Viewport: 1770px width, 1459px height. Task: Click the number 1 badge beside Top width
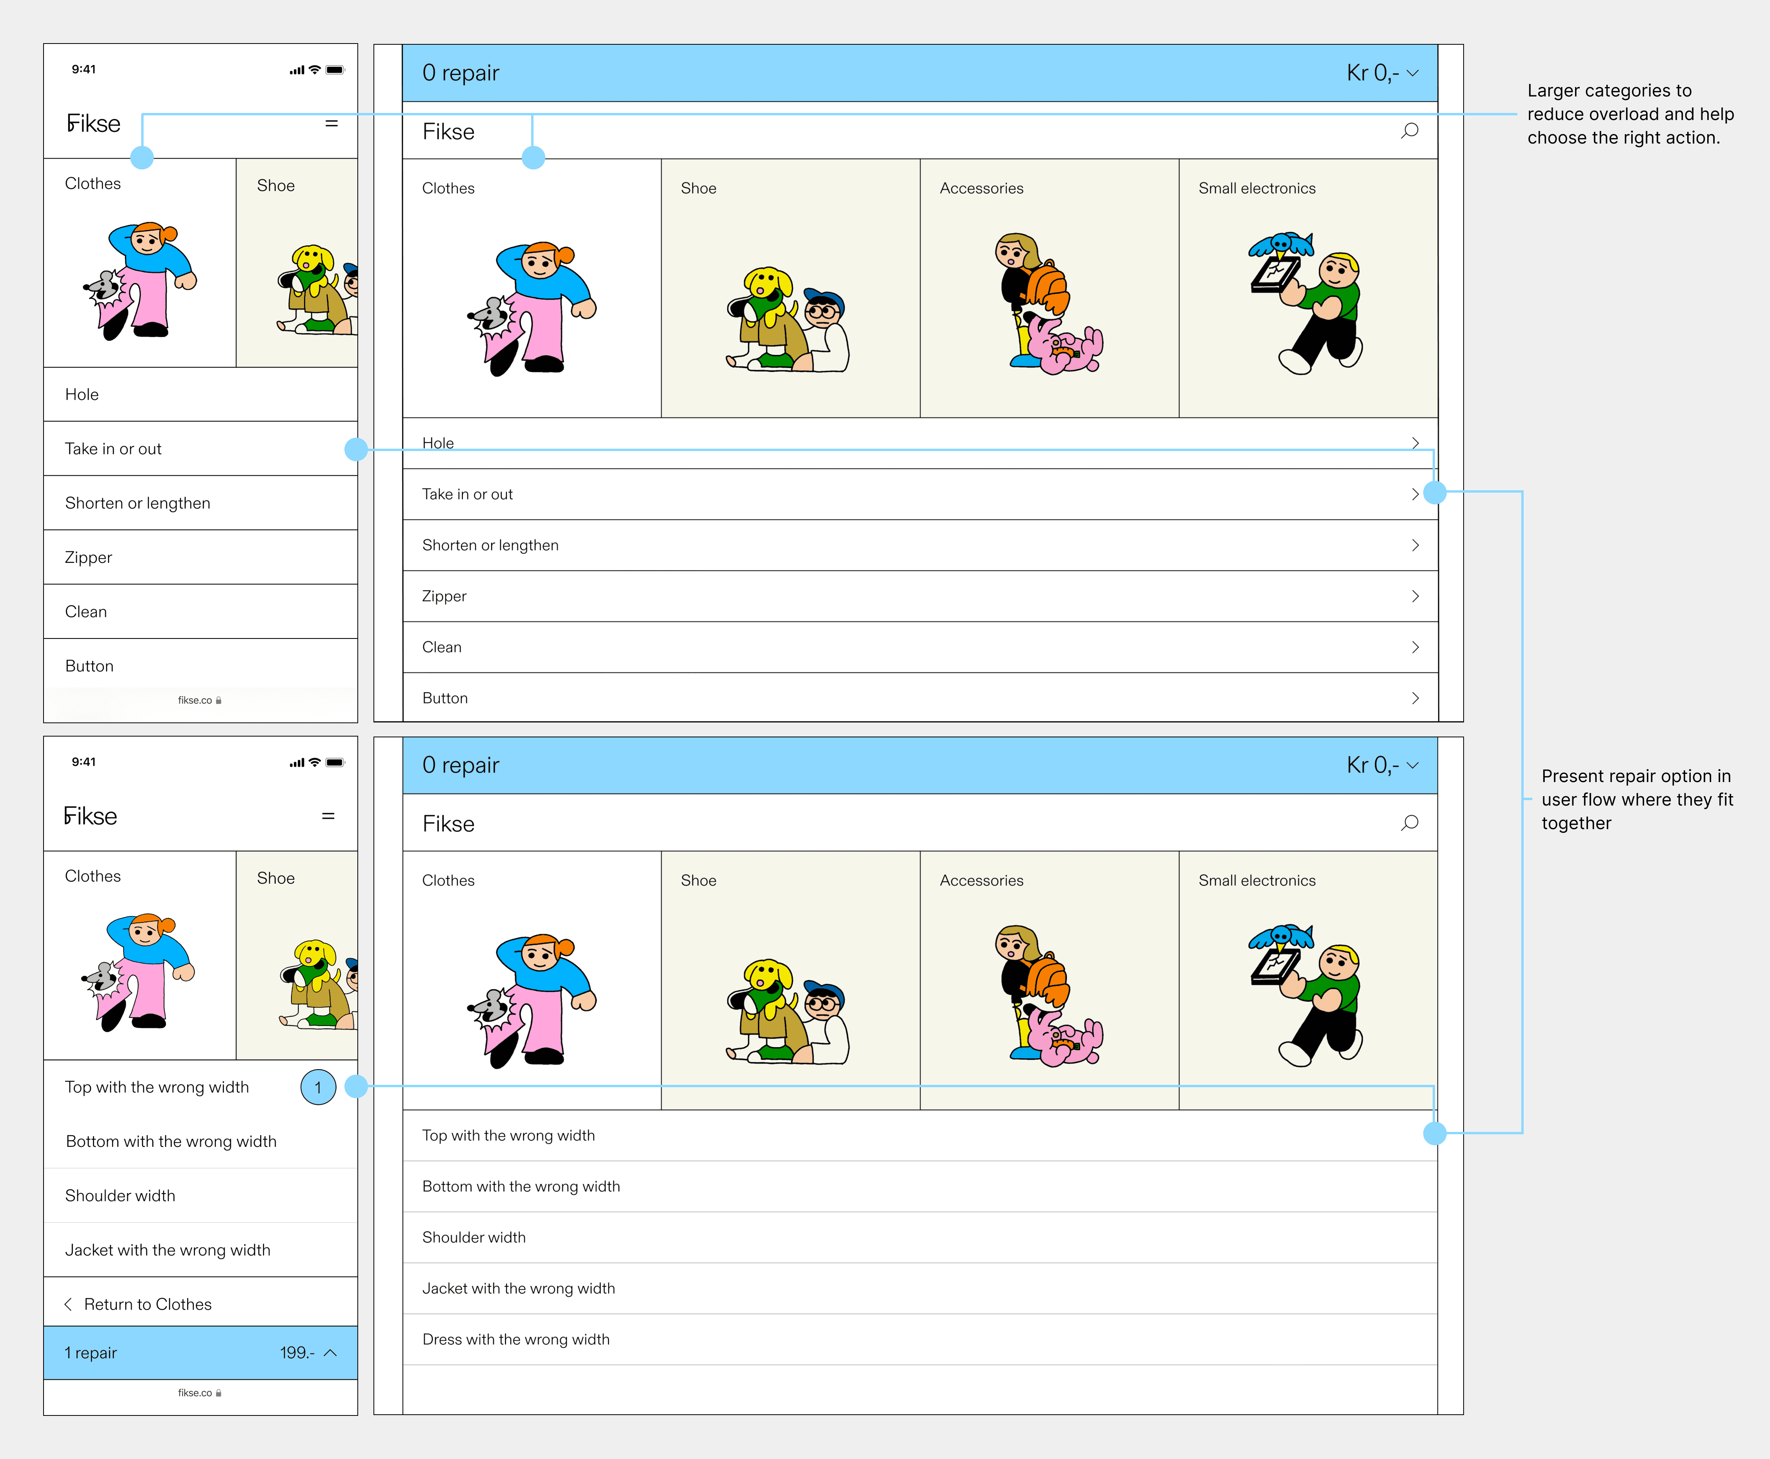(x=318, y=1088)
